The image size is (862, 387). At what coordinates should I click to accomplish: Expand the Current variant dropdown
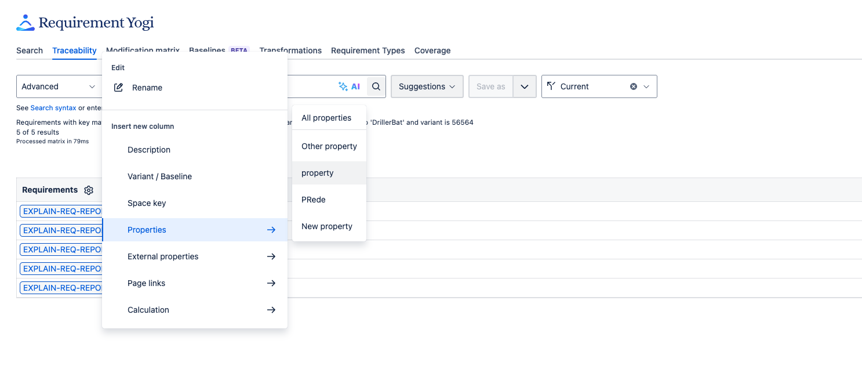tap(646, 86)
